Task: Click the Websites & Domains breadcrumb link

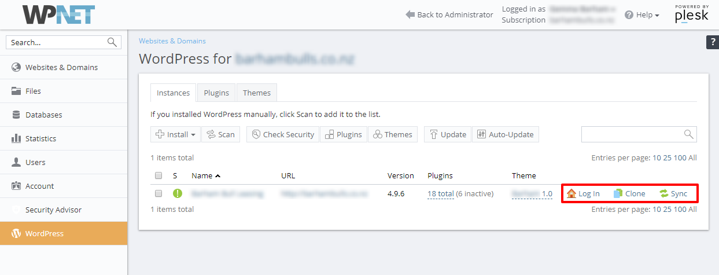Action: pyautogui.click(x=172, y=41)
